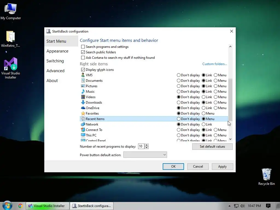Click the StartIsBack configura... taskbar button

click(x=92, y=206)
